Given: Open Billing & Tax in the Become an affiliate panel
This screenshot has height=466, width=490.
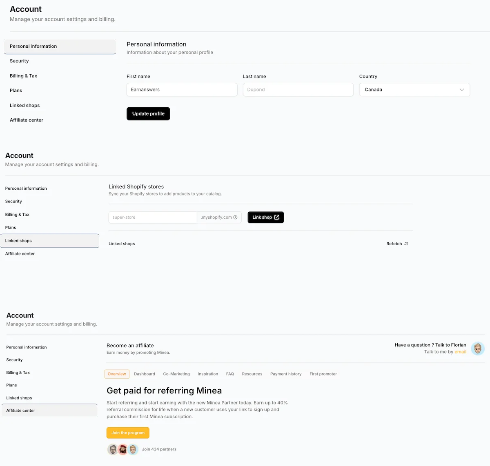Looking at the screenshot, I should point(18,373).
